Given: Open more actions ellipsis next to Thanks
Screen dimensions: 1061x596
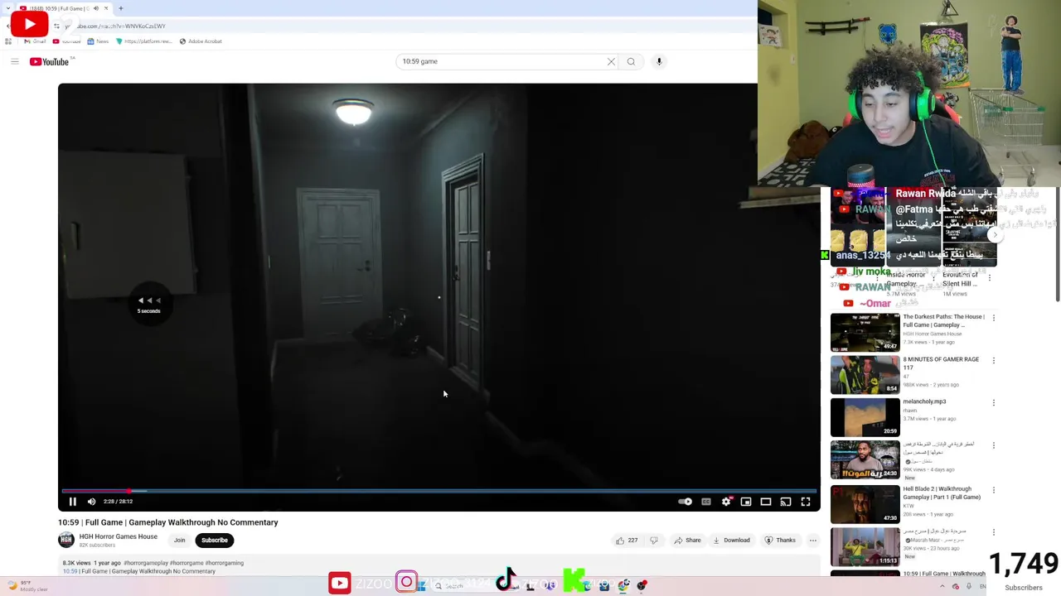Looking at the screenshot, I should pos(812,541).
